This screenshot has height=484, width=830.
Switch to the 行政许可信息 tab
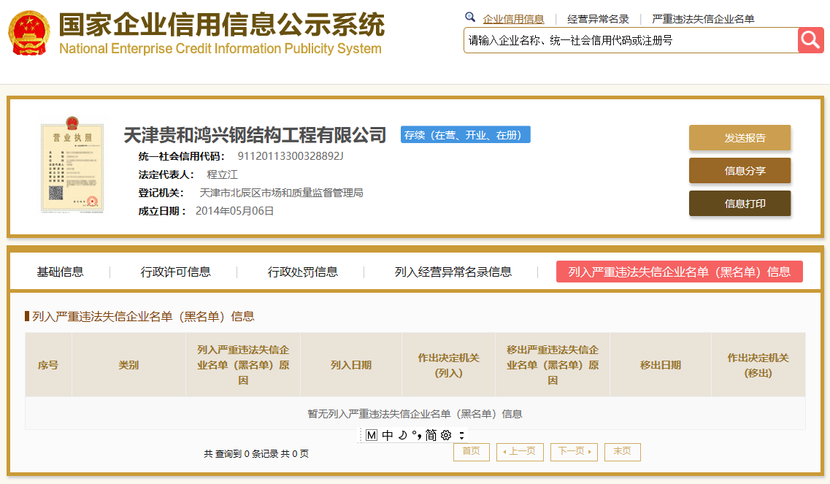tap(175, 272)
